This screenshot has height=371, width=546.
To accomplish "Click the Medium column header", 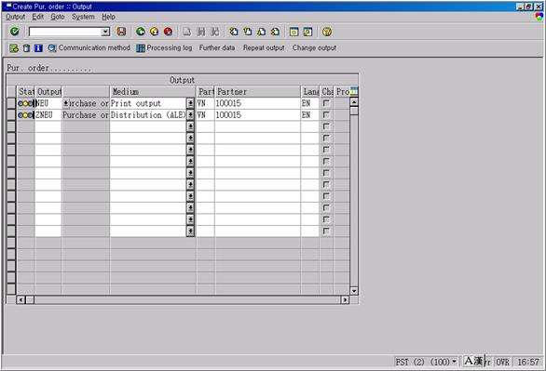I will click(x=153, y=92).
